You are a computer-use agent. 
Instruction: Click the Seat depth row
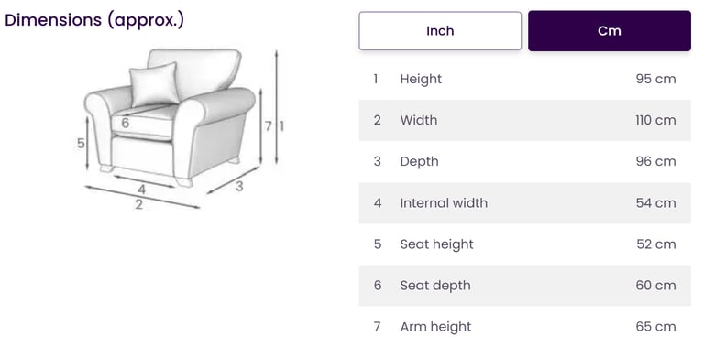pyautogui.click(x=525, y=285)
